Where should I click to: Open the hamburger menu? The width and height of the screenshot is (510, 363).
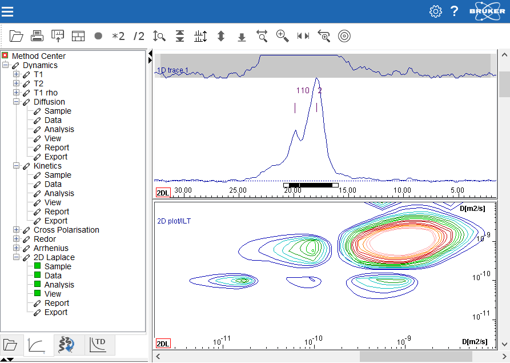click(x=9, y=11)
